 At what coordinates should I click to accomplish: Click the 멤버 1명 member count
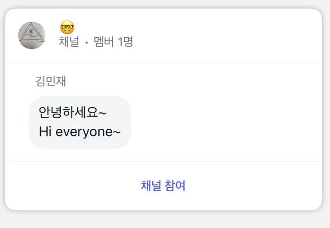(113, 42)
